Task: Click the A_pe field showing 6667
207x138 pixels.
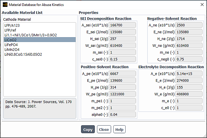Action: pos(122,74)
